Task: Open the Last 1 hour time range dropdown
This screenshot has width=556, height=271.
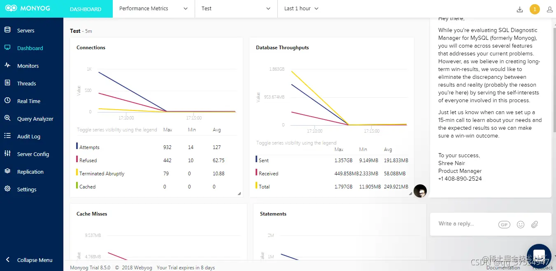Action: [301, 9]
